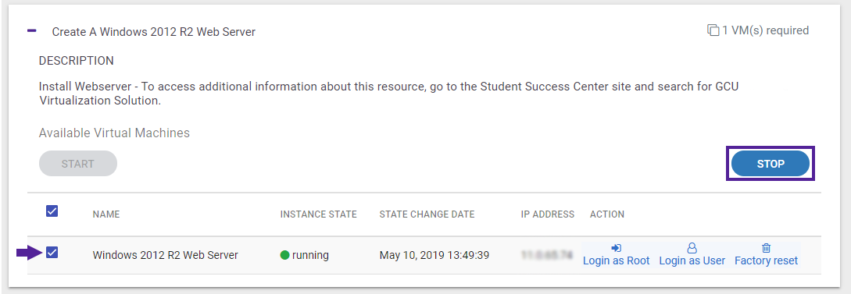Screen dimensions: 851x294
Task: Open the Login as User link
Action: tap(692, 261)
